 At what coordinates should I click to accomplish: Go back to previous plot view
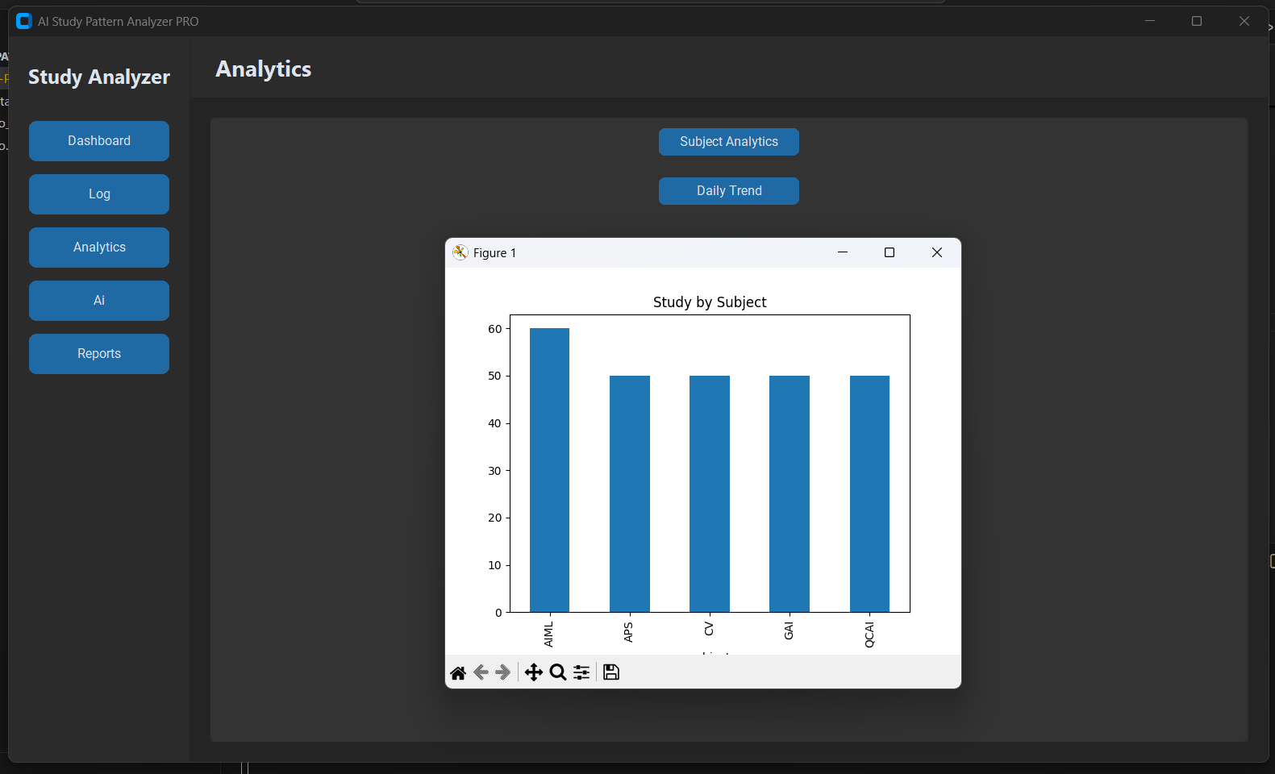481,672
